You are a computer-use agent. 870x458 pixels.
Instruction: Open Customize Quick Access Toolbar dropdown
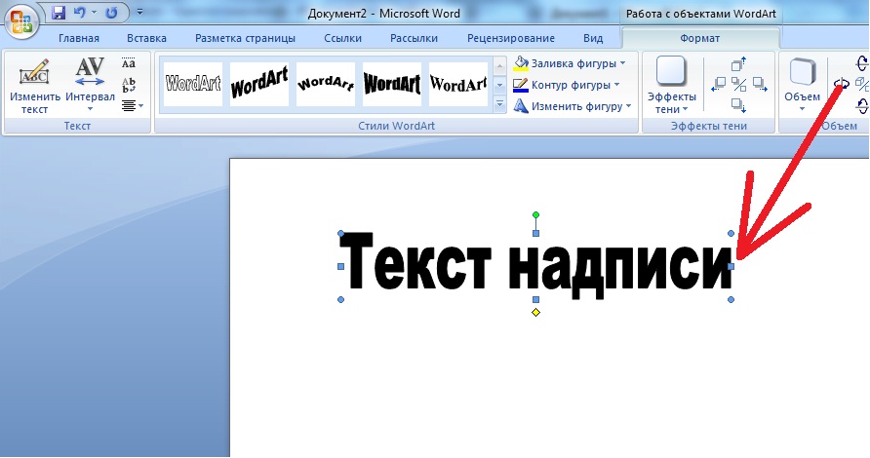click(139, 12)
